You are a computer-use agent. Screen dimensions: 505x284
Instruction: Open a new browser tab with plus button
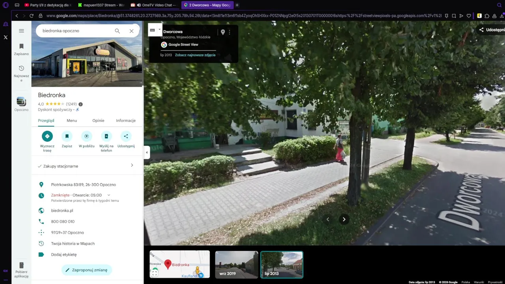click(x=237, y=5)
